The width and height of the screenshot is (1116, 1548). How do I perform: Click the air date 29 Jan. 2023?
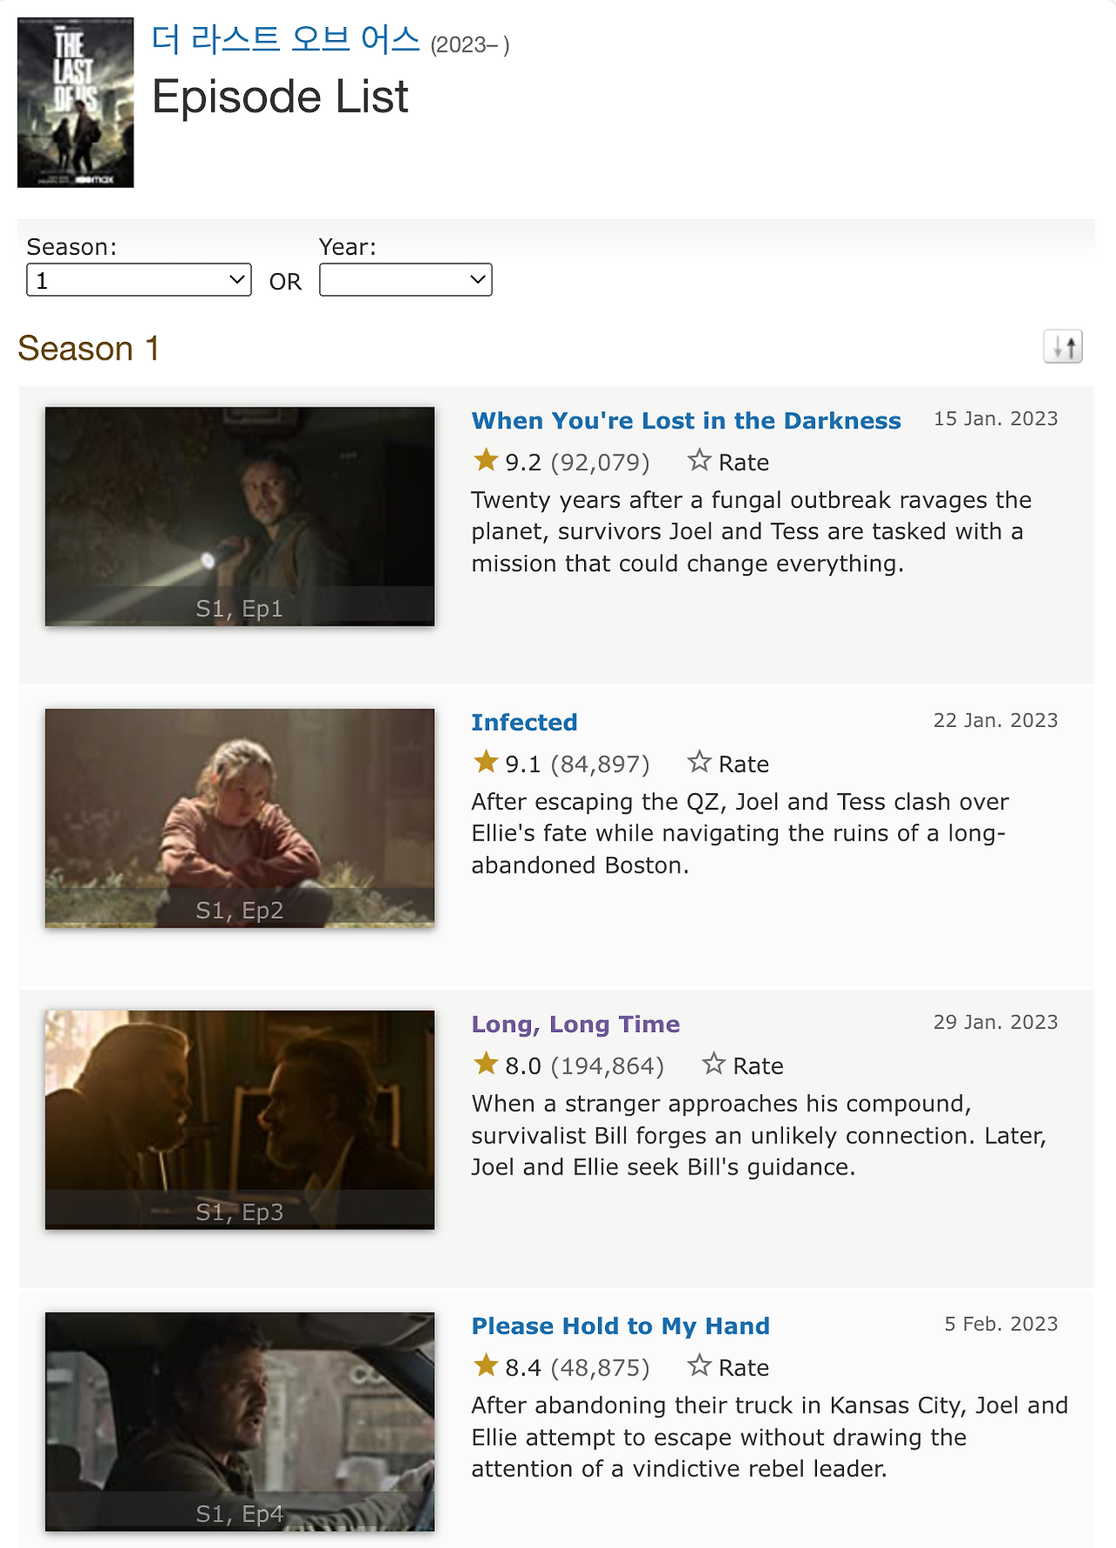point(996,1023)
